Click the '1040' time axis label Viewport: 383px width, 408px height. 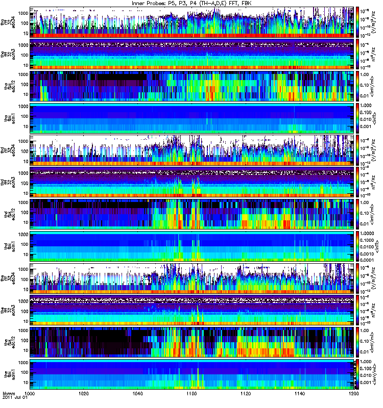137,393
